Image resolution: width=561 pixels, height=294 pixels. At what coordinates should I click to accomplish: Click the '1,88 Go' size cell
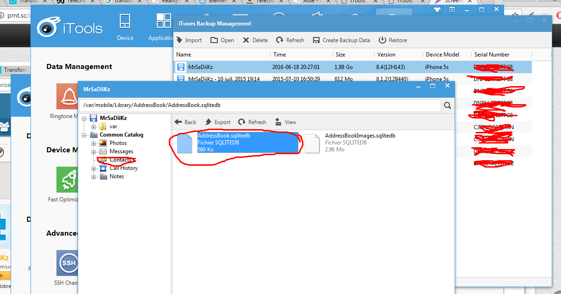pos(343,67)
